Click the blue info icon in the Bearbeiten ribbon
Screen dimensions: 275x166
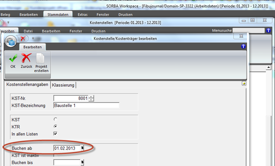[243, 46]
